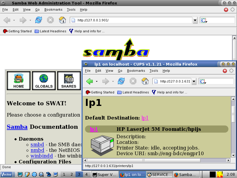Follow the smbd daemon documentation link

coord(37,144)
